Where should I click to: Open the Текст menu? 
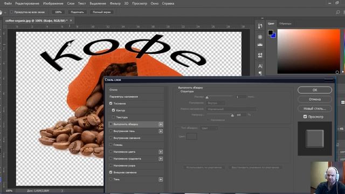point(82,4)
